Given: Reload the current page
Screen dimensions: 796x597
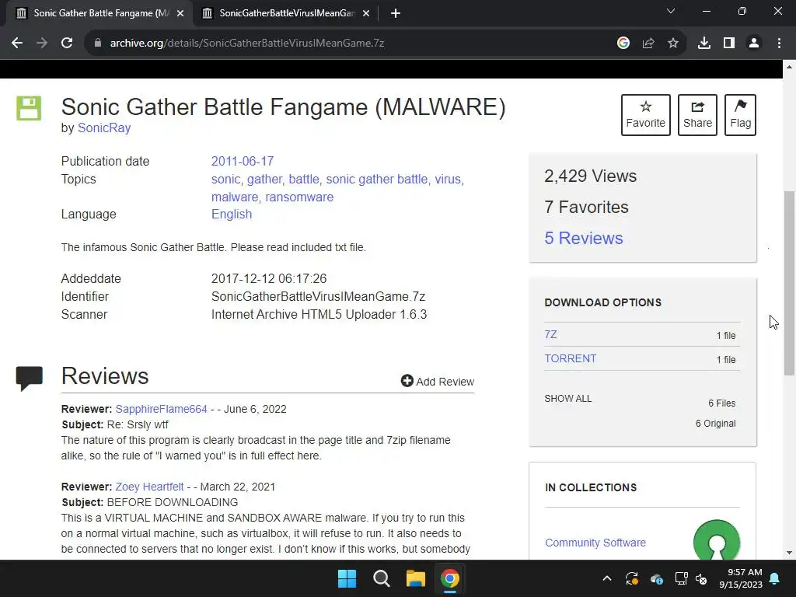Looking at the screenshot, I should click(67, 44).
